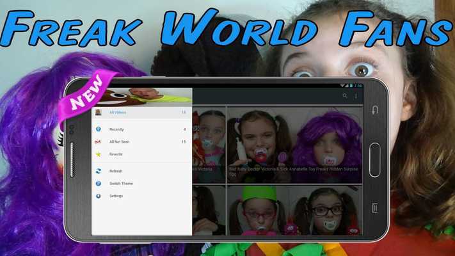Click the red M icon beside All Not Seen
The width and height of the screenshot is (455, 256).
98,141
